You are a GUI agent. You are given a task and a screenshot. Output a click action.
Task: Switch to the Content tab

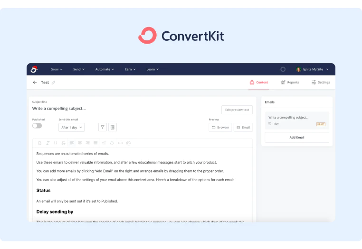point(259,83)
